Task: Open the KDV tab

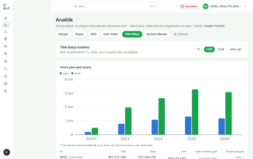Action: point(94,34)
